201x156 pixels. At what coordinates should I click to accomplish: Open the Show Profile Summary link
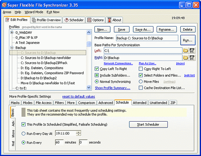(x=113, y=88)
